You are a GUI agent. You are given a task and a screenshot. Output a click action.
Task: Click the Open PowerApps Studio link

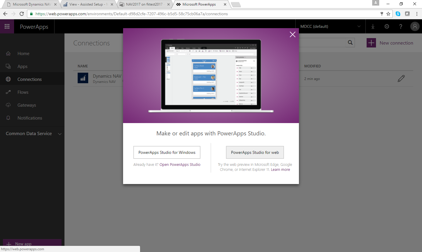[180, 165]
